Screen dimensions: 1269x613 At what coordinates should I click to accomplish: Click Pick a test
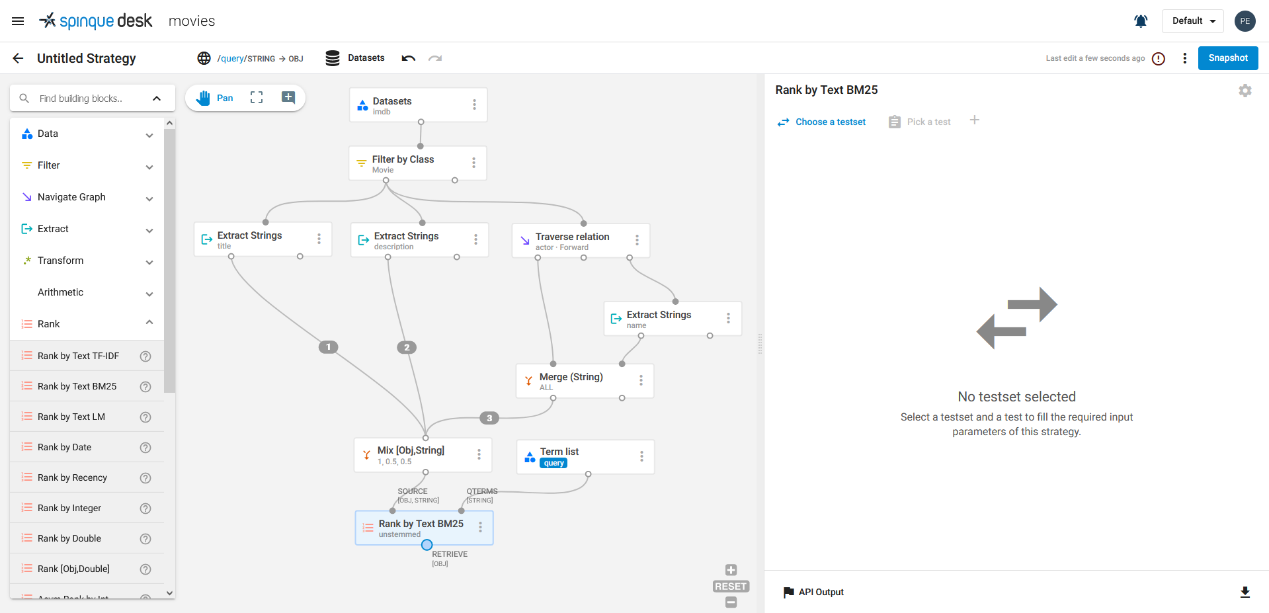(x=920, y=122)
